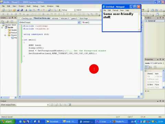Click the Alphabetical sort icon in Properties
The height and width of the screenshot is (124, 165).
click(151, 67)
